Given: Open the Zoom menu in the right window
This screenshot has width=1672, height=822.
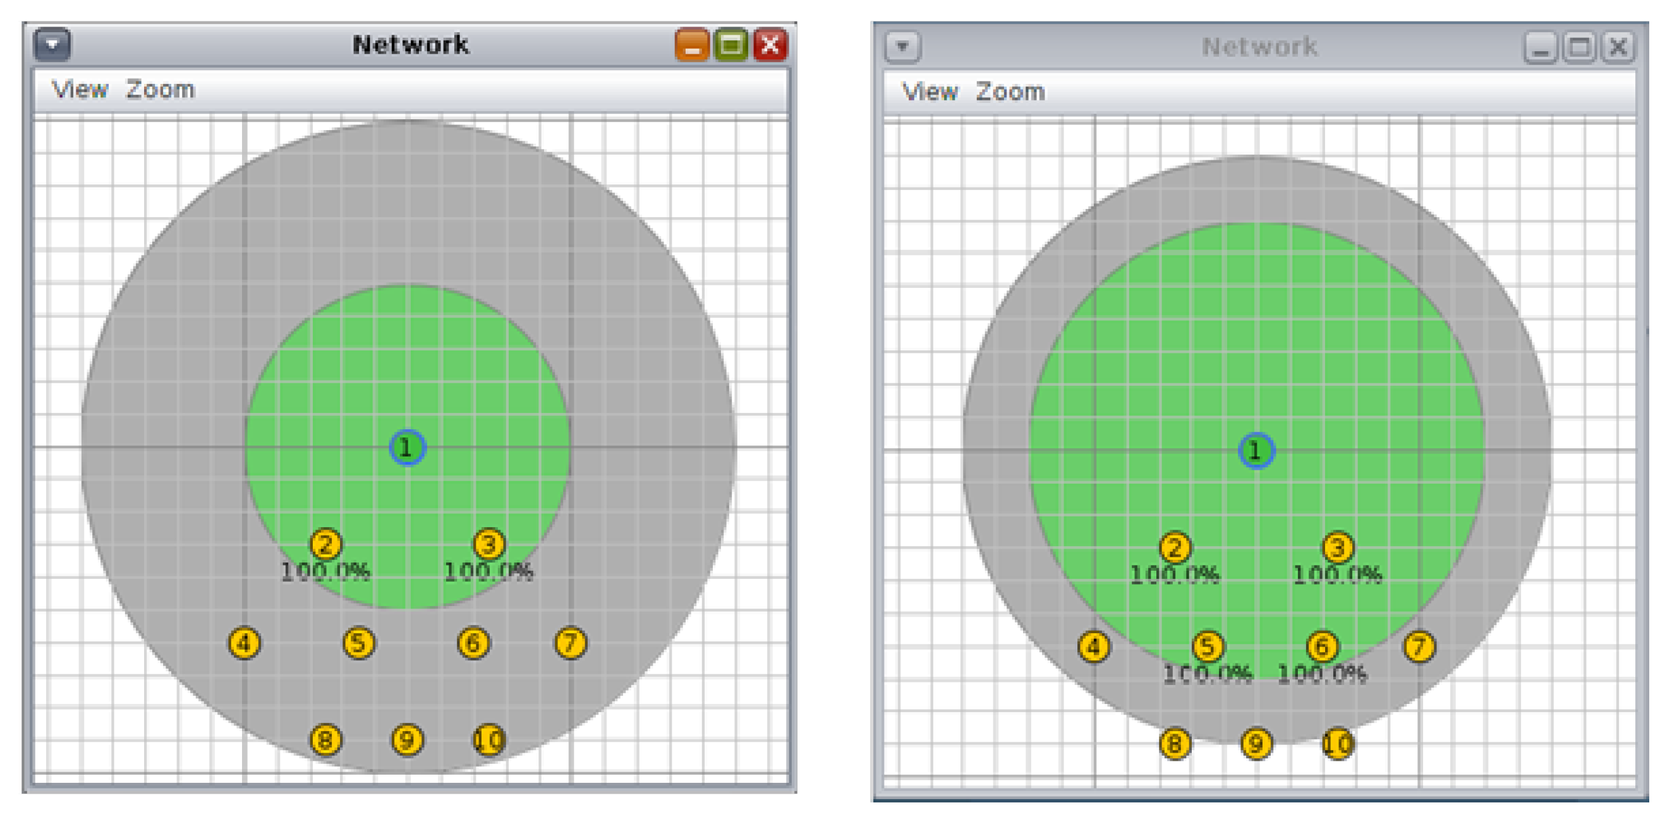Looking at the screenshot, I should point(1010,92).
